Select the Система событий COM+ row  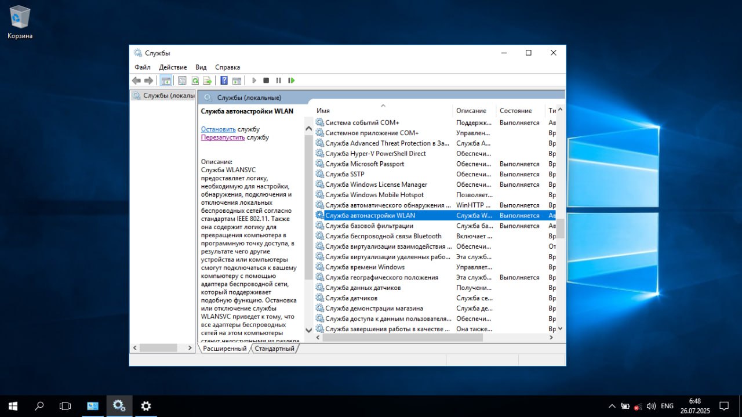(435, 122)
